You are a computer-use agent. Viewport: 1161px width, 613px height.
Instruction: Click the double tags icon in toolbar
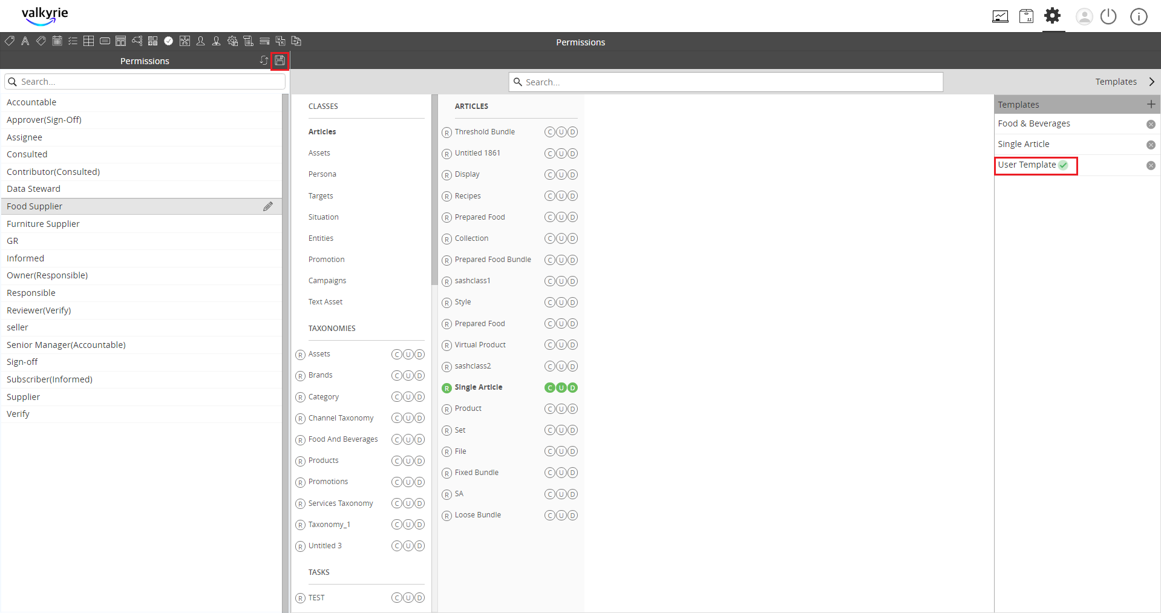click(41, 41)
